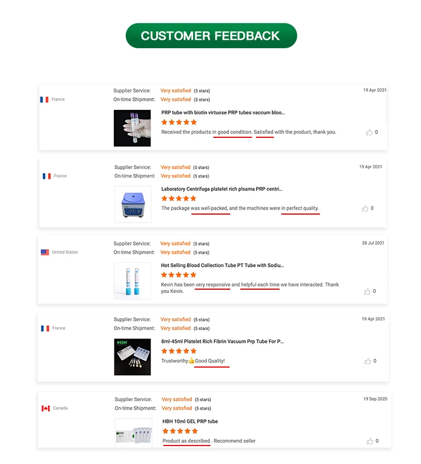Open the gloved hand PRP tube thumbnail
This screenshot has height=464, width=421.
[132, 128]
